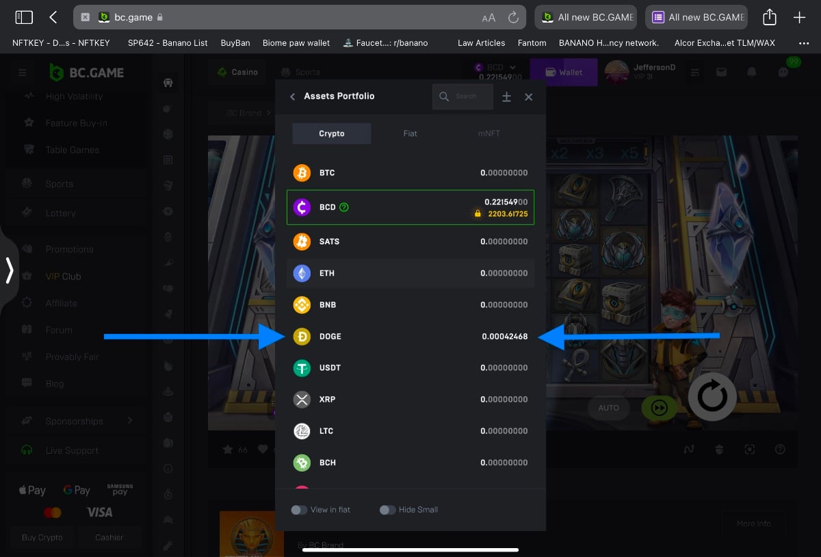The image size is (821, 557).
Task: Click the BCD info question mark icon
Action: tap(344, 207)
